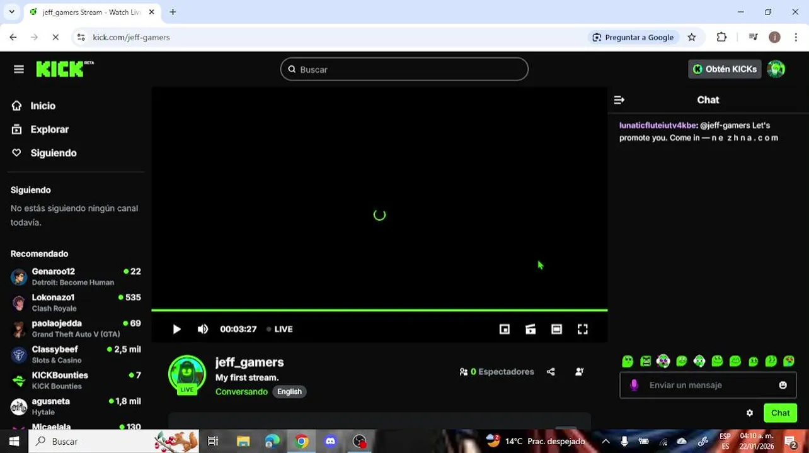This screenshot has width=809, height=453.
Task: Close the jeff_gamers Stream tab
Action: pyautogui.click(x=152, y=12)
